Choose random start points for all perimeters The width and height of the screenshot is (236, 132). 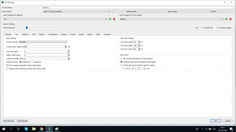tap(122, 59)
